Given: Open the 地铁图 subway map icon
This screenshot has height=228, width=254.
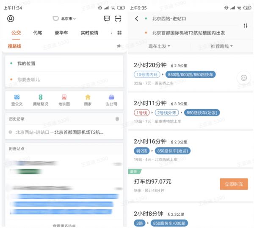Looking at the screenshot, I should [64, 97].
